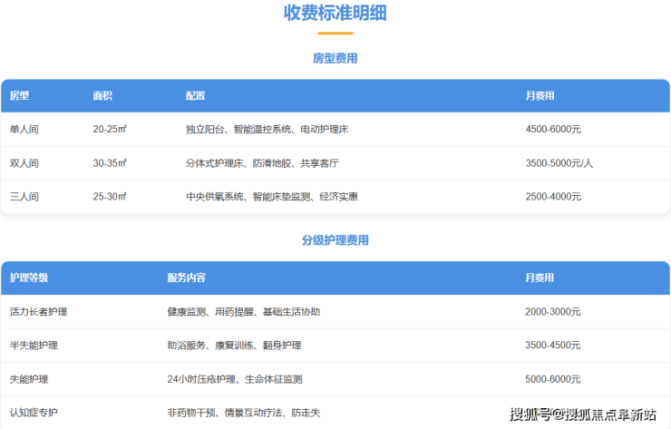The image size is (671, 429).
Task: Click the 面积 column header
Action: coord(102,96)
